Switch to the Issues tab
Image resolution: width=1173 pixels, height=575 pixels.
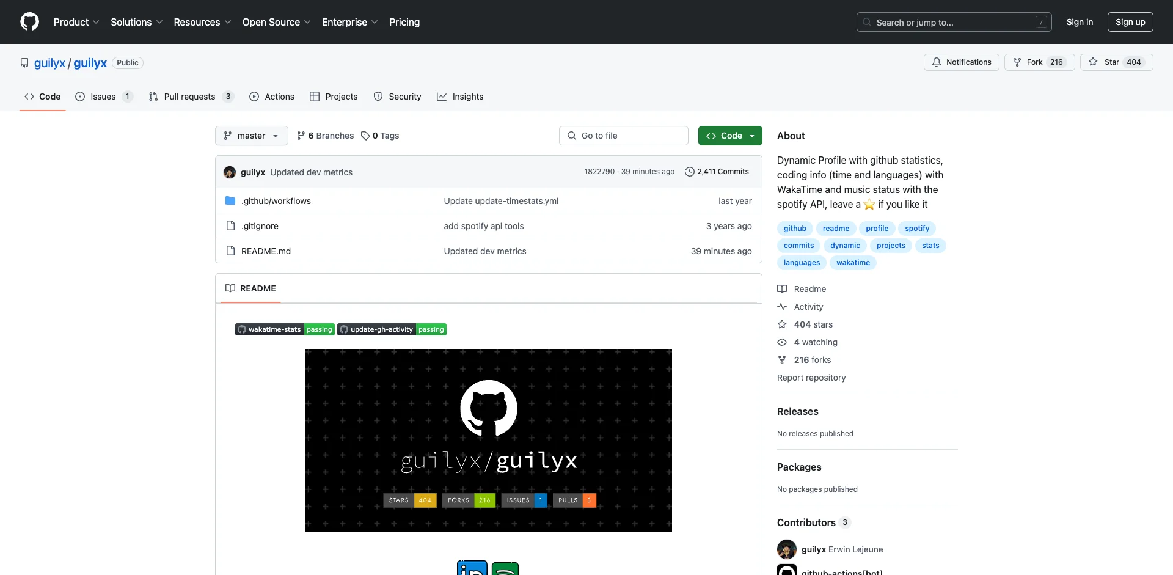(x=104, y=97)
